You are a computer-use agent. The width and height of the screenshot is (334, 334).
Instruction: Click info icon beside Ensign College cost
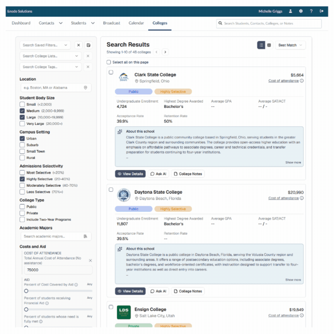[x=302, y=315]
